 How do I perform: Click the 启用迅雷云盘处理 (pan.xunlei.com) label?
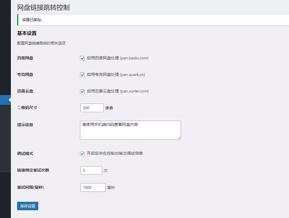(x=118, y=91)
